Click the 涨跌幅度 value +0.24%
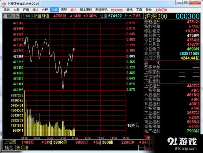Screen dimensions: 203x153 point(193,31)
